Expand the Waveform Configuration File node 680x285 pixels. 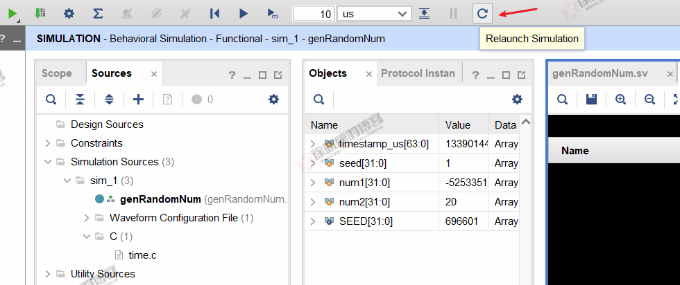click(x=86, y=218)
